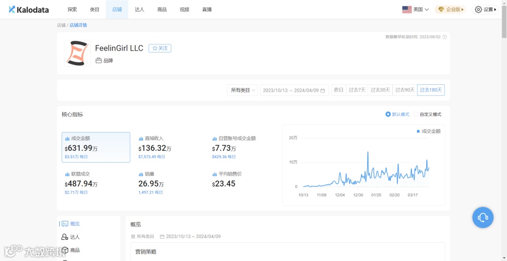Screen dimensions: 507x261
Task: Expand the 所有类目 category dropdown
Action: [242, 90]
